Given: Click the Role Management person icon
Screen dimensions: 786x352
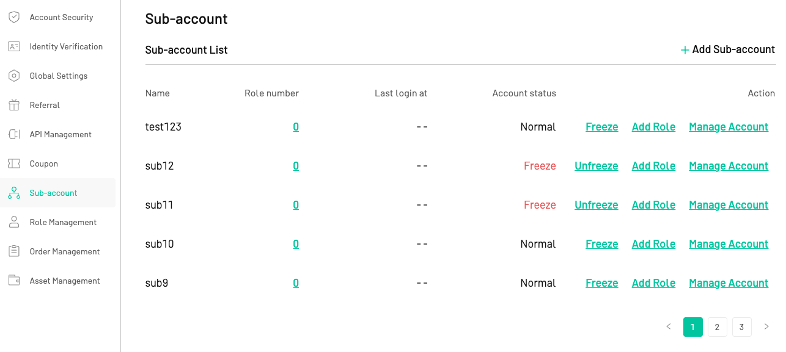Looking at the screenshot, I should (14, 222).
